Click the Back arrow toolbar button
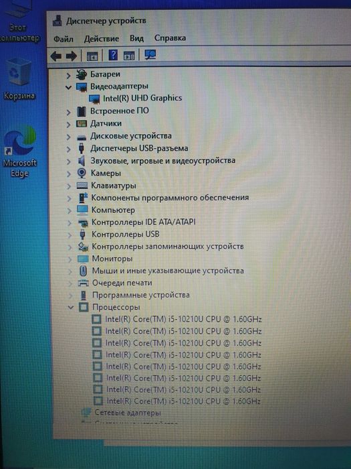 [x=55, y=56]
